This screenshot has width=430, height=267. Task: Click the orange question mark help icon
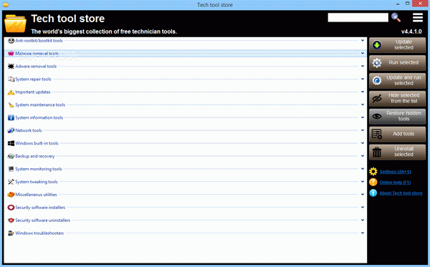(x=373, y=182)
